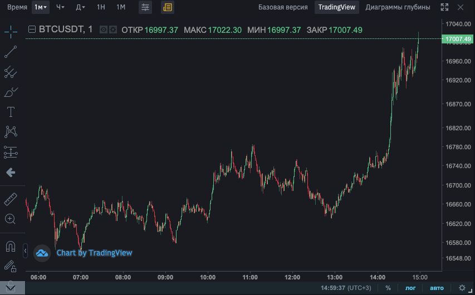Switch to Базовая версия tab

click(283, 7)
